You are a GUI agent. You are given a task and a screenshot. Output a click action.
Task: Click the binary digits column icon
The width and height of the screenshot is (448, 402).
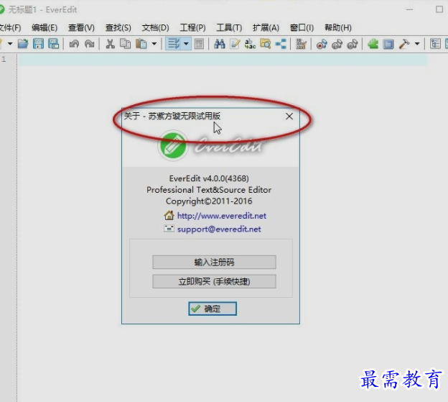pos(301,44)
